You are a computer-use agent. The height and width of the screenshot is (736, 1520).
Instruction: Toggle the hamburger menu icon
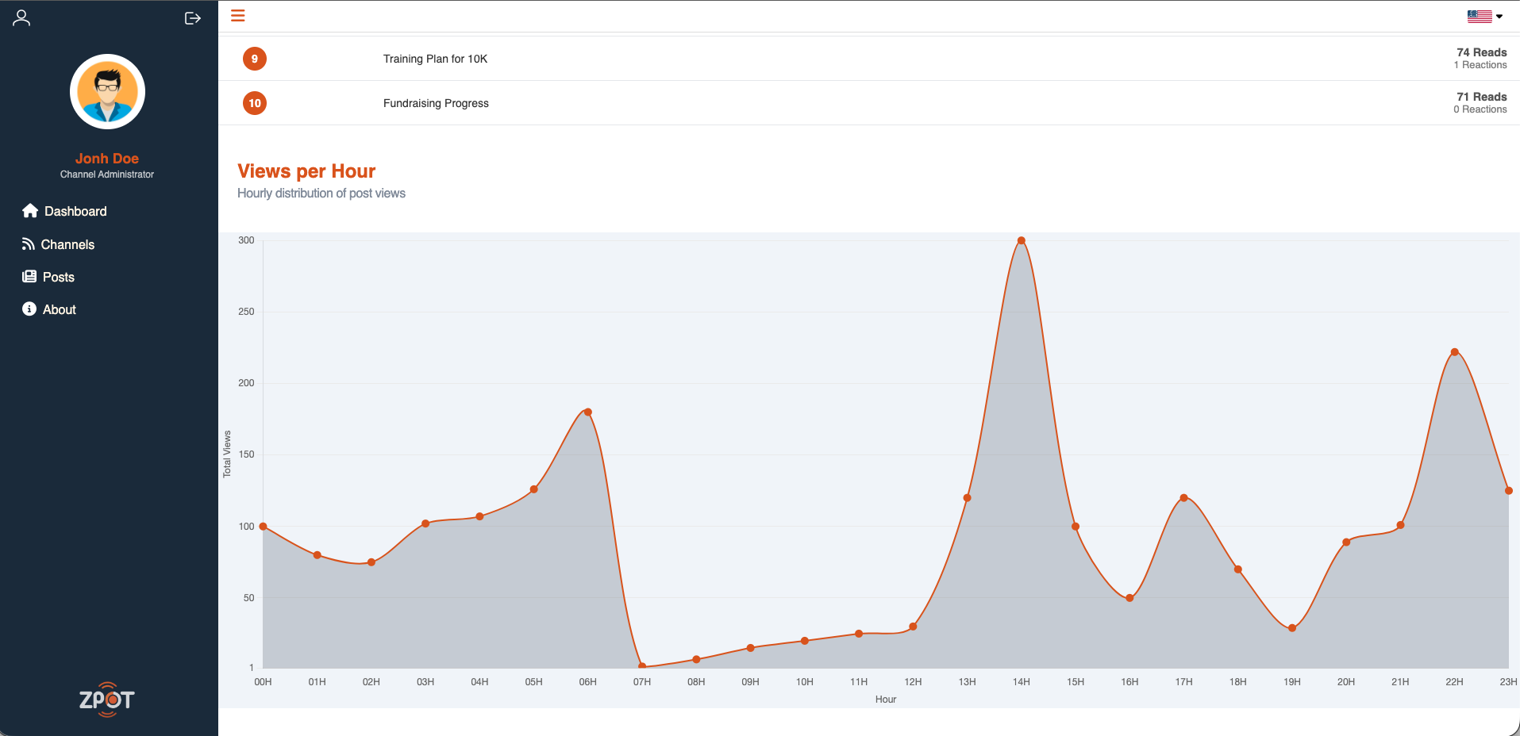click(237, 15)
